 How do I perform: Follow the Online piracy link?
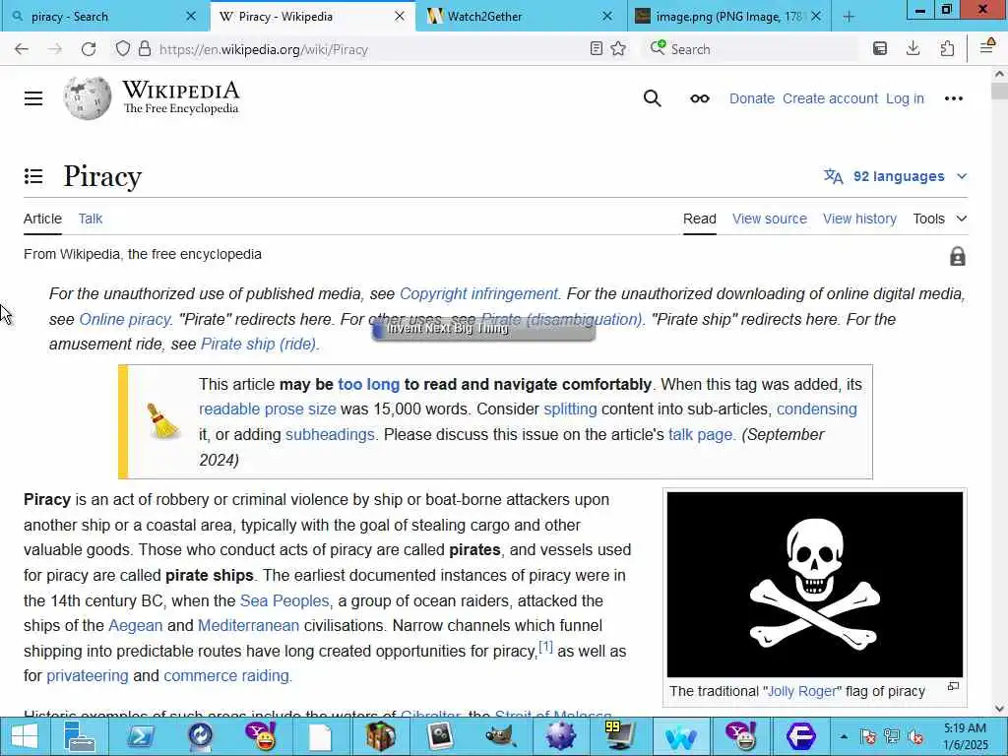click(125, 320)
